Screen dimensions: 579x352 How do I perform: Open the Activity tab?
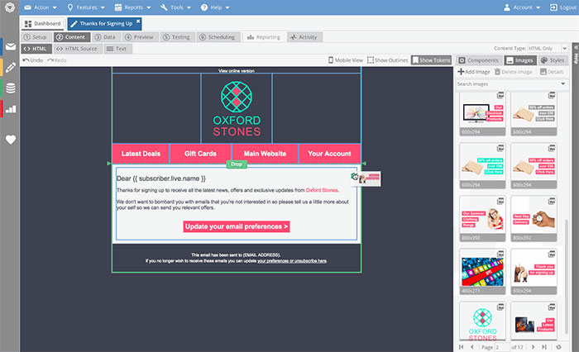[304, 37]
